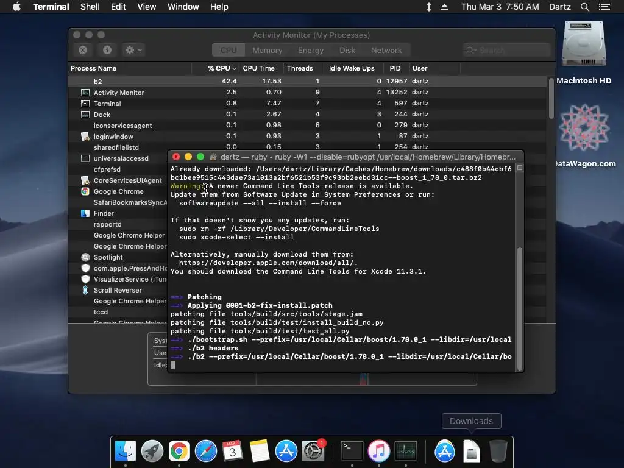Open the gear action menu in Activity Monitor

[x=133, y=50]
